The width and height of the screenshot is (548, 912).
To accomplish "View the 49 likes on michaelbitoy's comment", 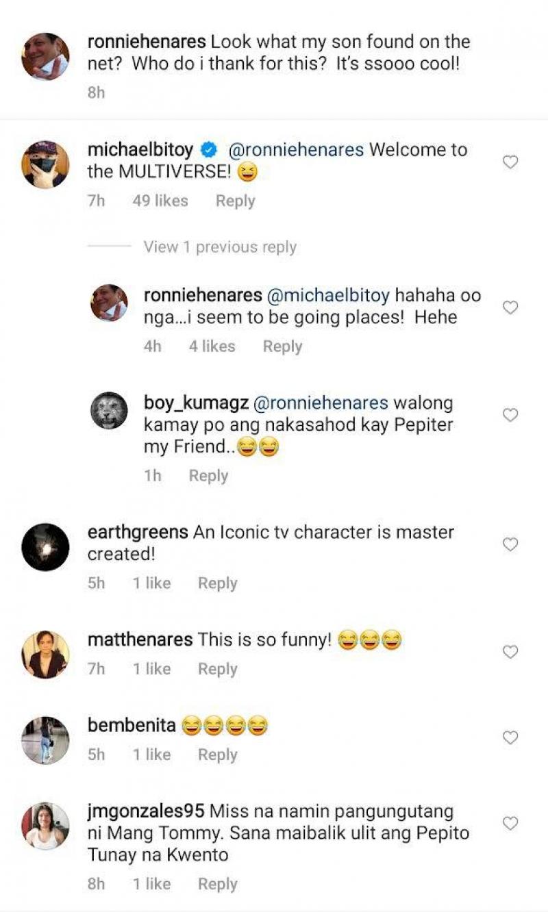I will point(160,201).
